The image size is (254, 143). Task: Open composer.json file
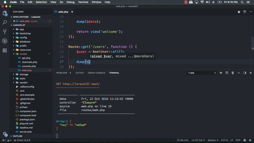coord(28,111)
